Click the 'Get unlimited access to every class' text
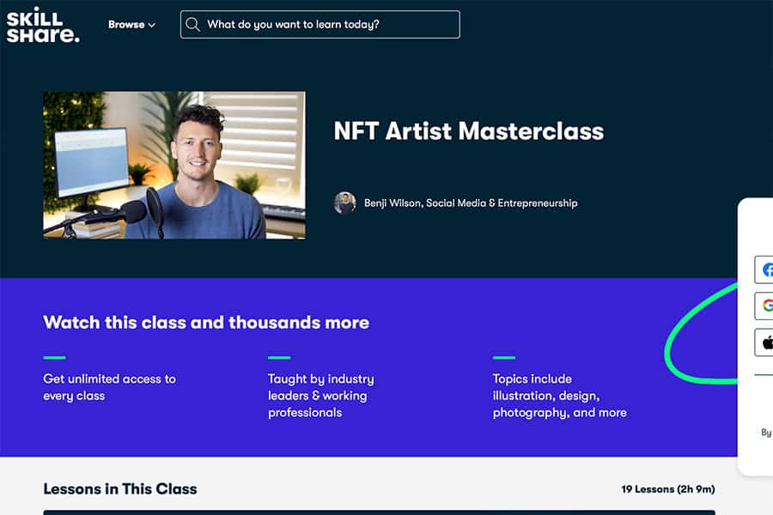This screenshot has height=515, width=773. coord(109,387)
